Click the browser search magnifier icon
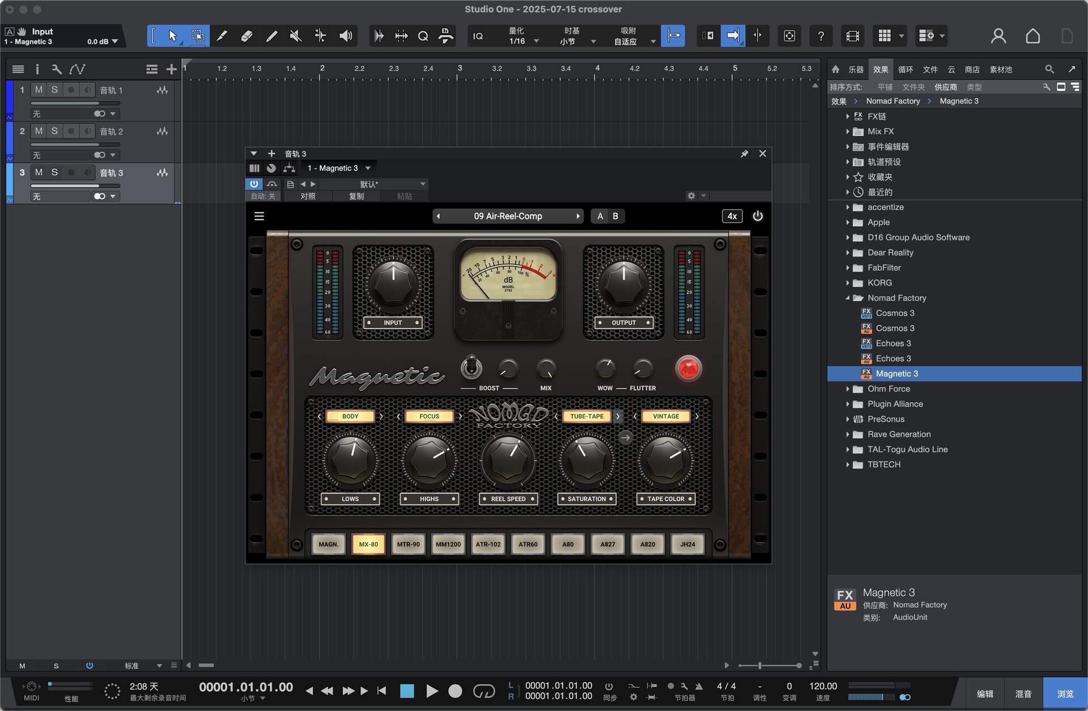 tap(1049, 69)
